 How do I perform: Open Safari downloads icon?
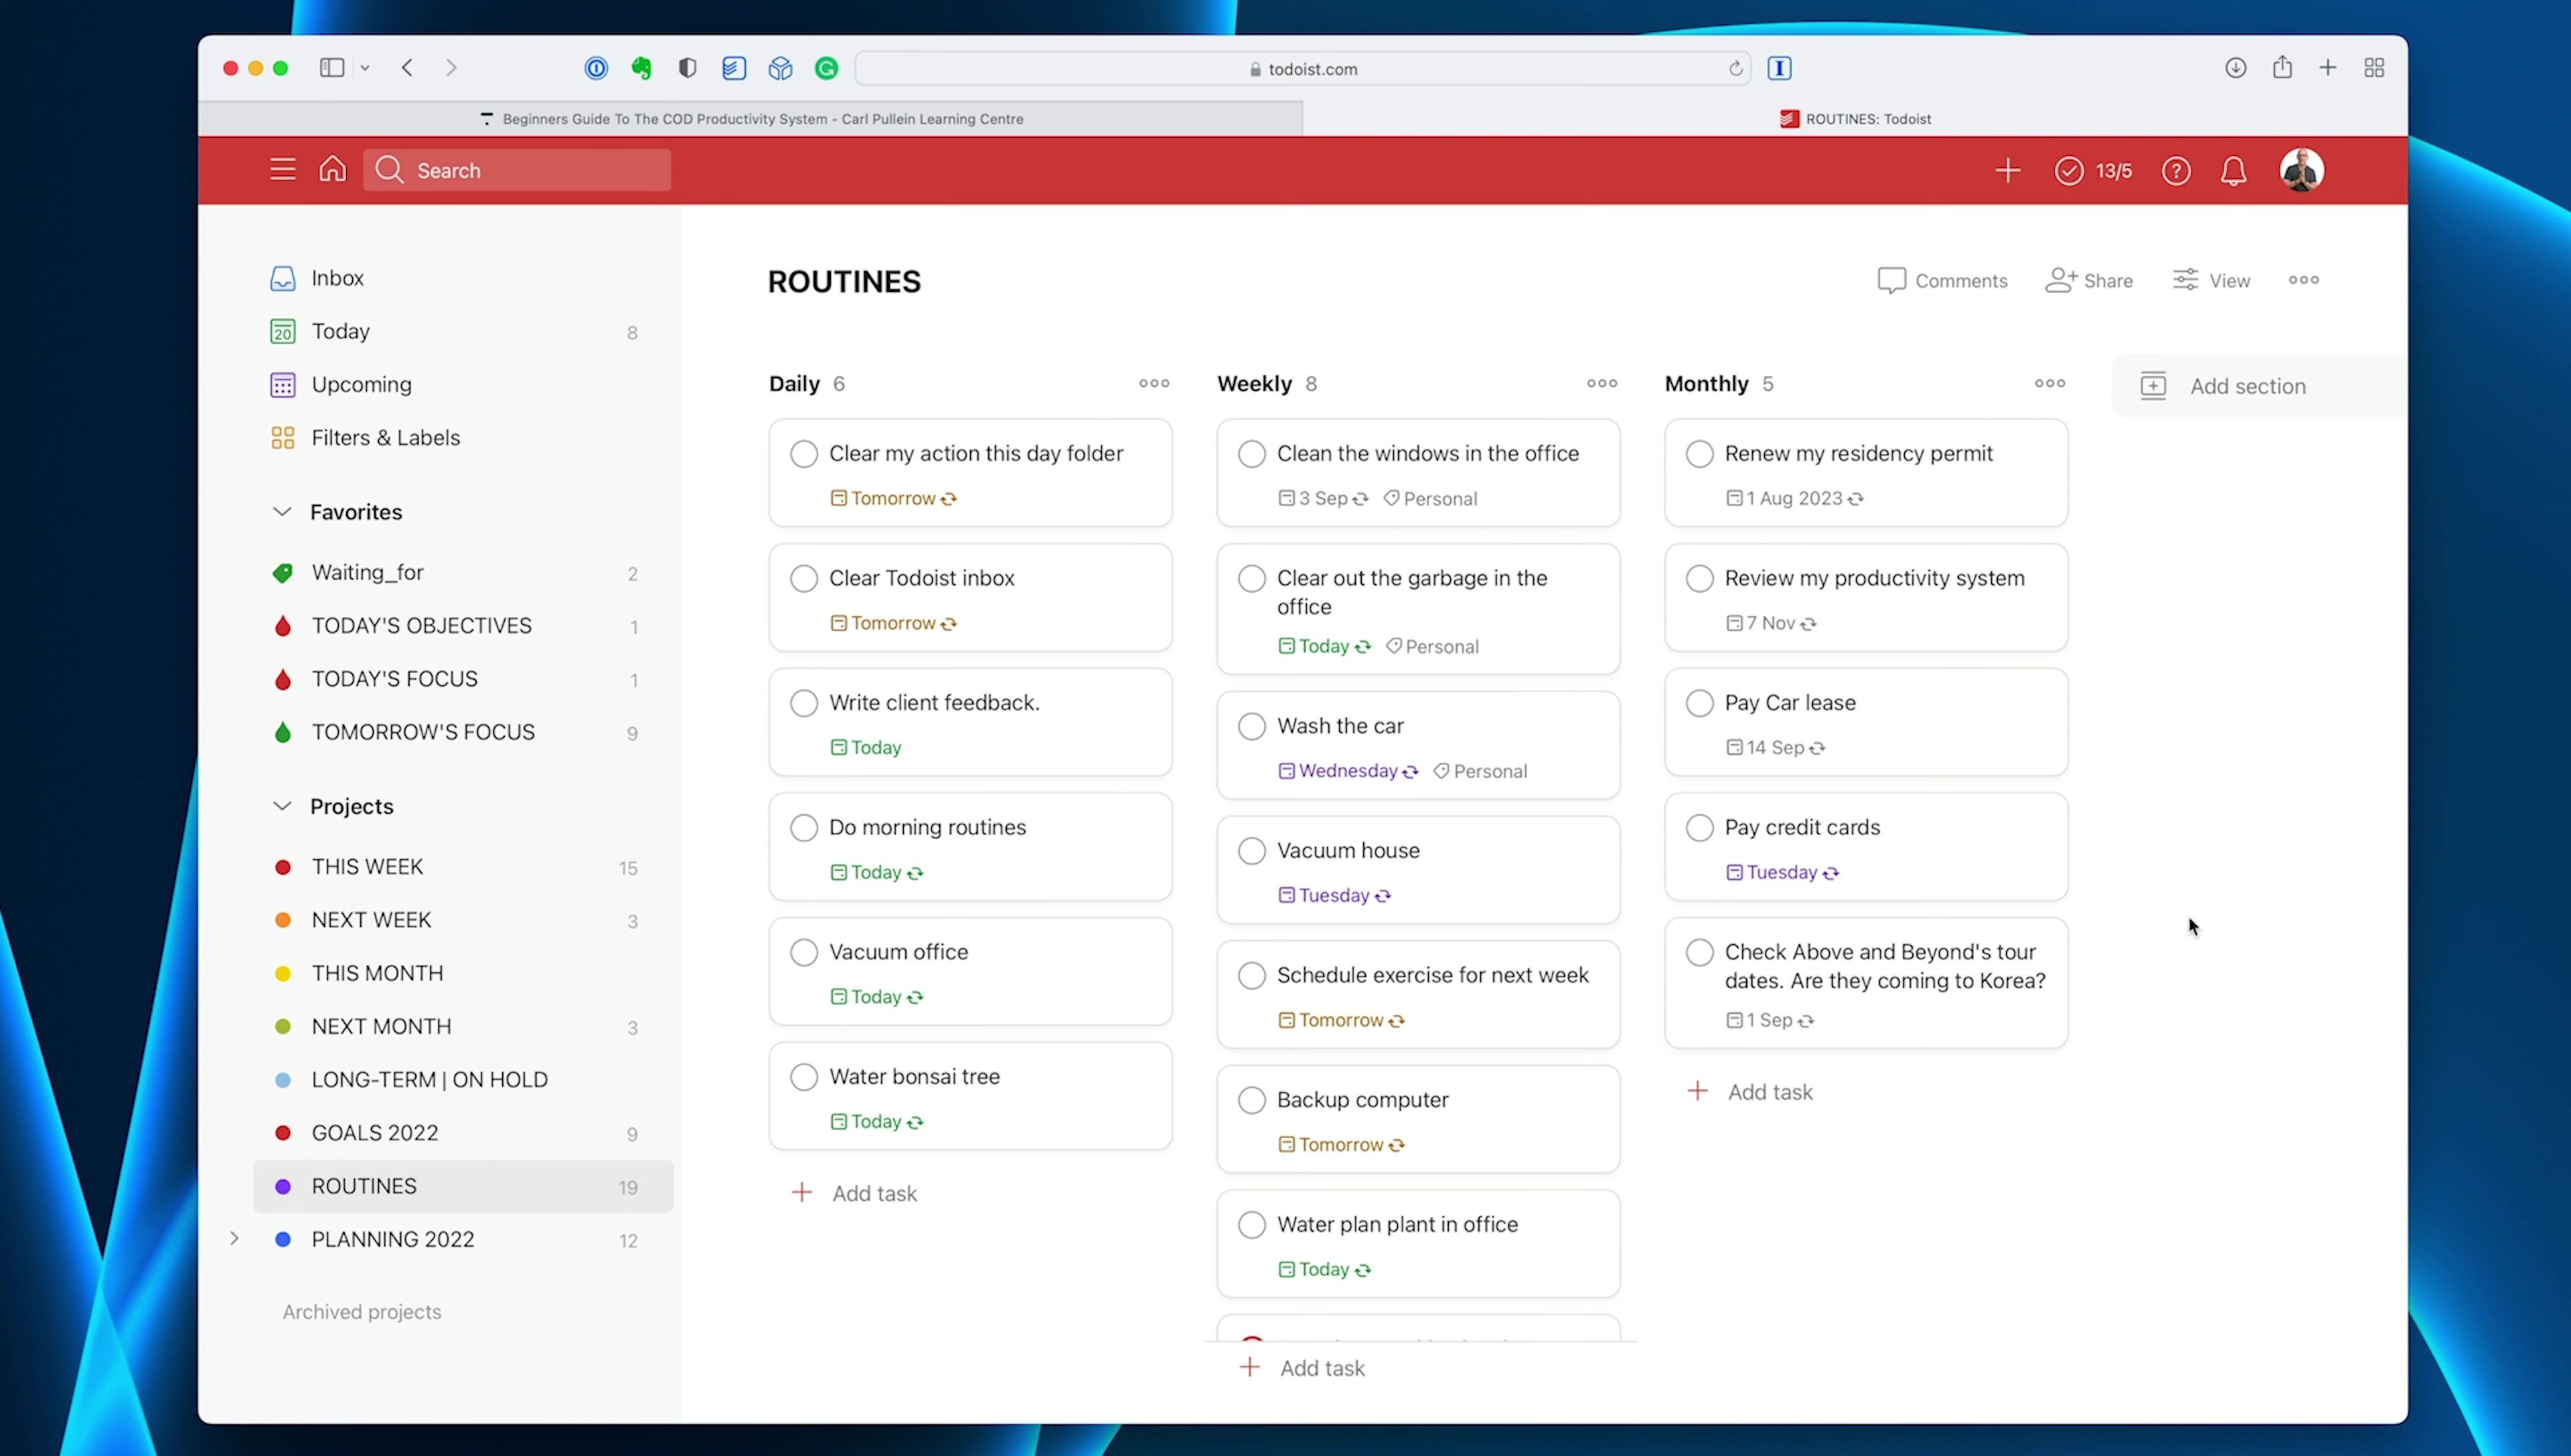(x=2235, y=68)
